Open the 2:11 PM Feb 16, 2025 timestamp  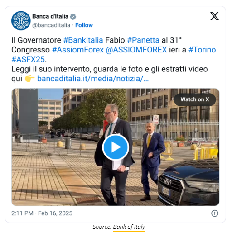pos(42,213)
